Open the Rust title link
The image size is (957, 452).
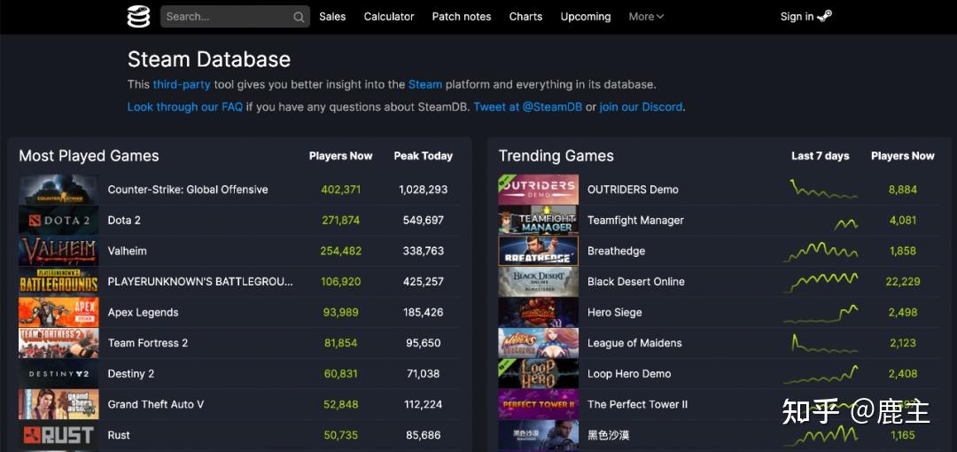(119, 435)
